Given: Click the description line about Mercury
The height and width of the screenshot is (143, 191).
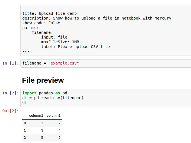Looking at the screenshot, I should click(x=97, y=18).
